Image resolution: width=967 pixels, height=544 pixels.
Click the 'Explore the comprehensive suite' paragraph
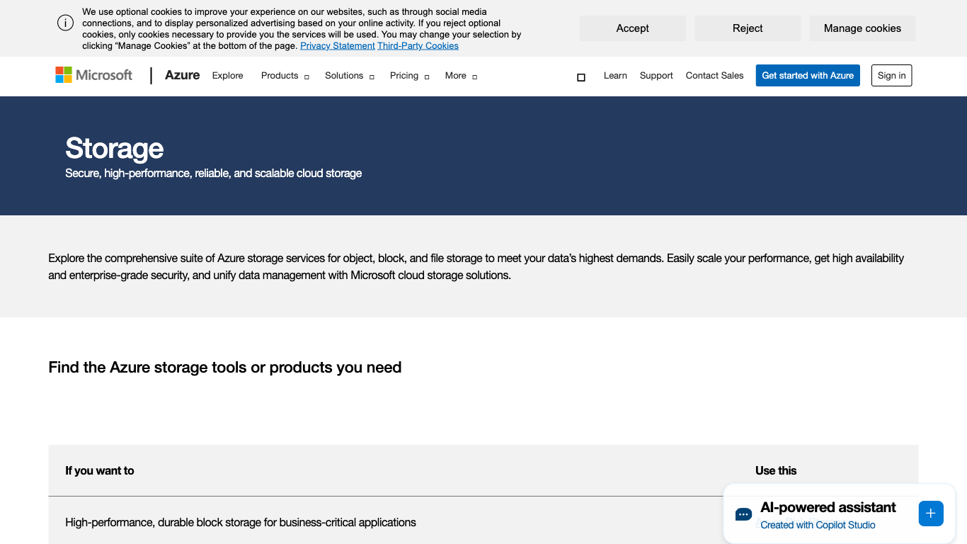[476, 267]
